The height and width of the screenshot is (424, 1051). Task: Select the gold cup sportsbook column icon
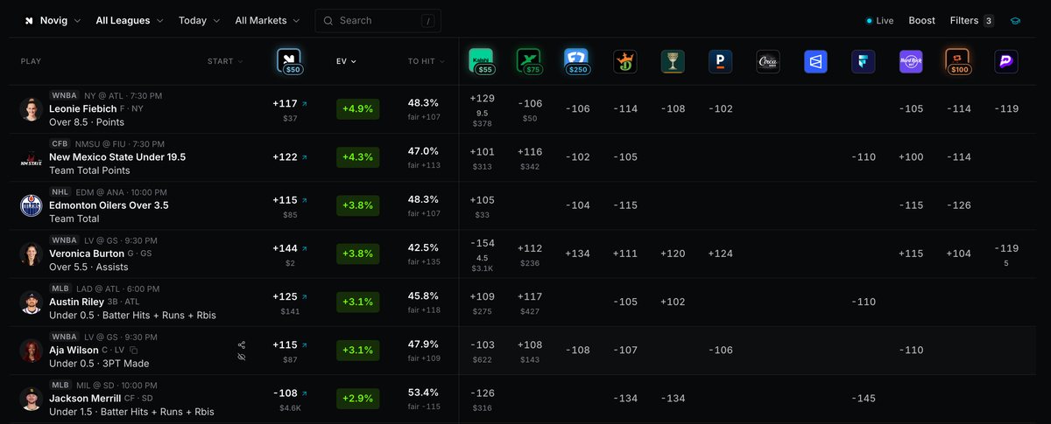[673, 61]
